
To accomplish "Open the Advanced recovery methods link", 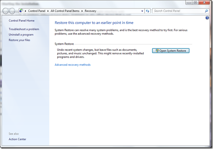I will pyautogui.click(x=73, y=65).
